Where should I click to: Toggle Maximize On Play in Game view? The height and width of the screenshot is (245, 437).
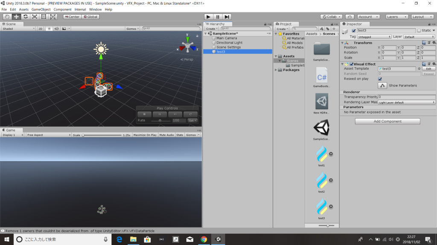pyautogui.click(x=145, y=135)
